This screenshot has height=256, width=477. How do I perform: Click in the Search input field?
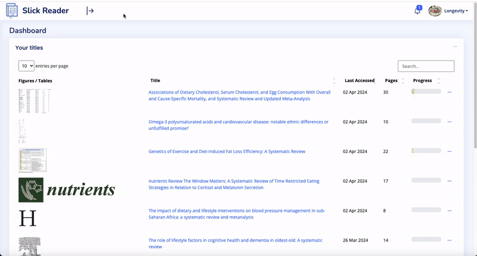[x=426, y=66]
